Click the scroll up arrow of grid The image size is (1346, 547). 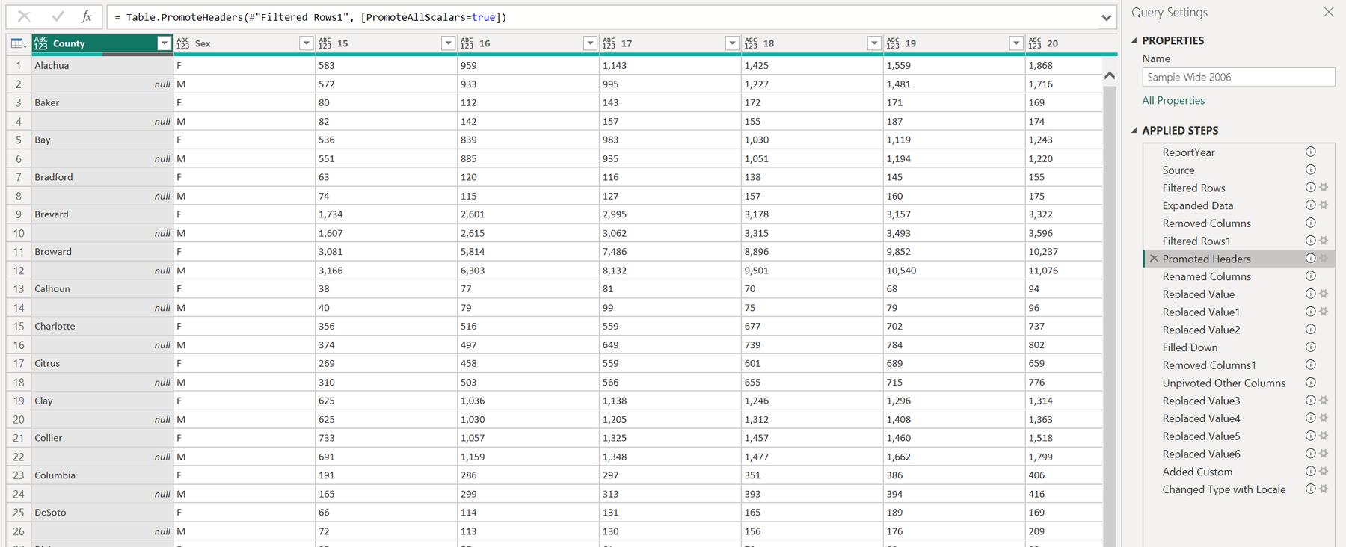pyautogui.click(x=1110, y=75)
